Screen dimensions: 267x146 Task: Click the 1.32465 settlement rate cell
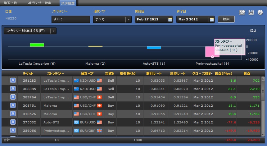point(180,122)
